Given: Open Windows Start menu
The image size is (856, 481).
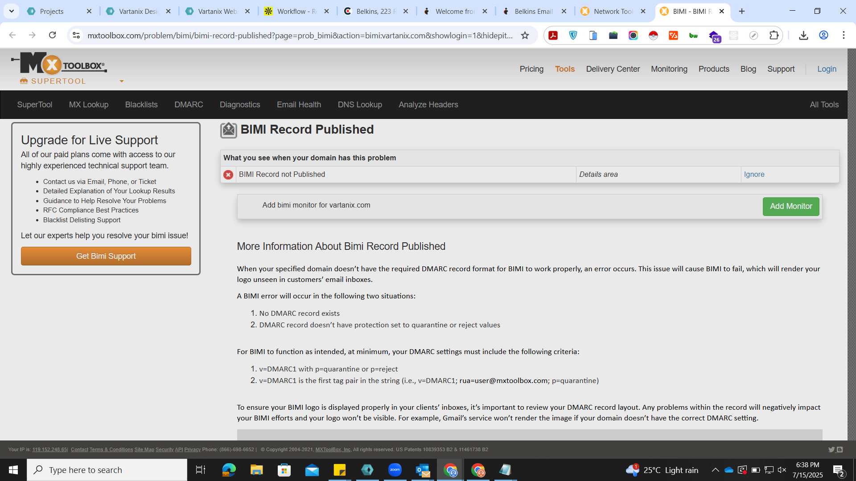Looking at the screenshot, I should pos(13,470).
